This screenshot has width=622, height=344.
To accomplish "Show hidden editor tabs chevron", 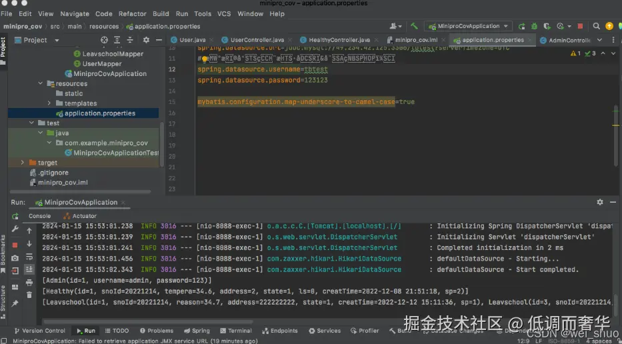I will (x=599, y=40).
